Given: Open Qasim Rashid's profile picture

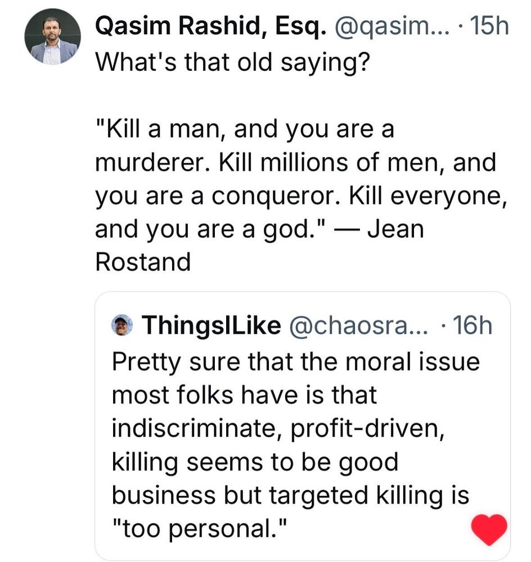Looking at the screenshot, I should [52, 38].
